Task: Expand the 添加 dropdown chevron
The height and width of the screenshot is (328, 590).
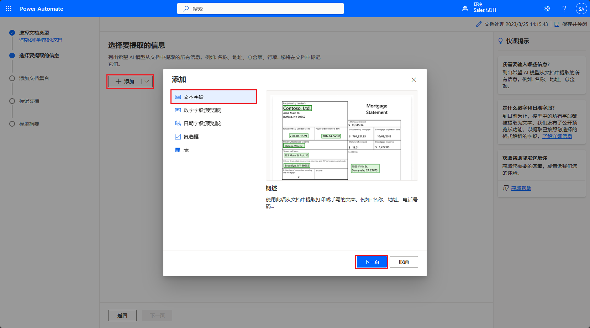Action: coord(147,81)
